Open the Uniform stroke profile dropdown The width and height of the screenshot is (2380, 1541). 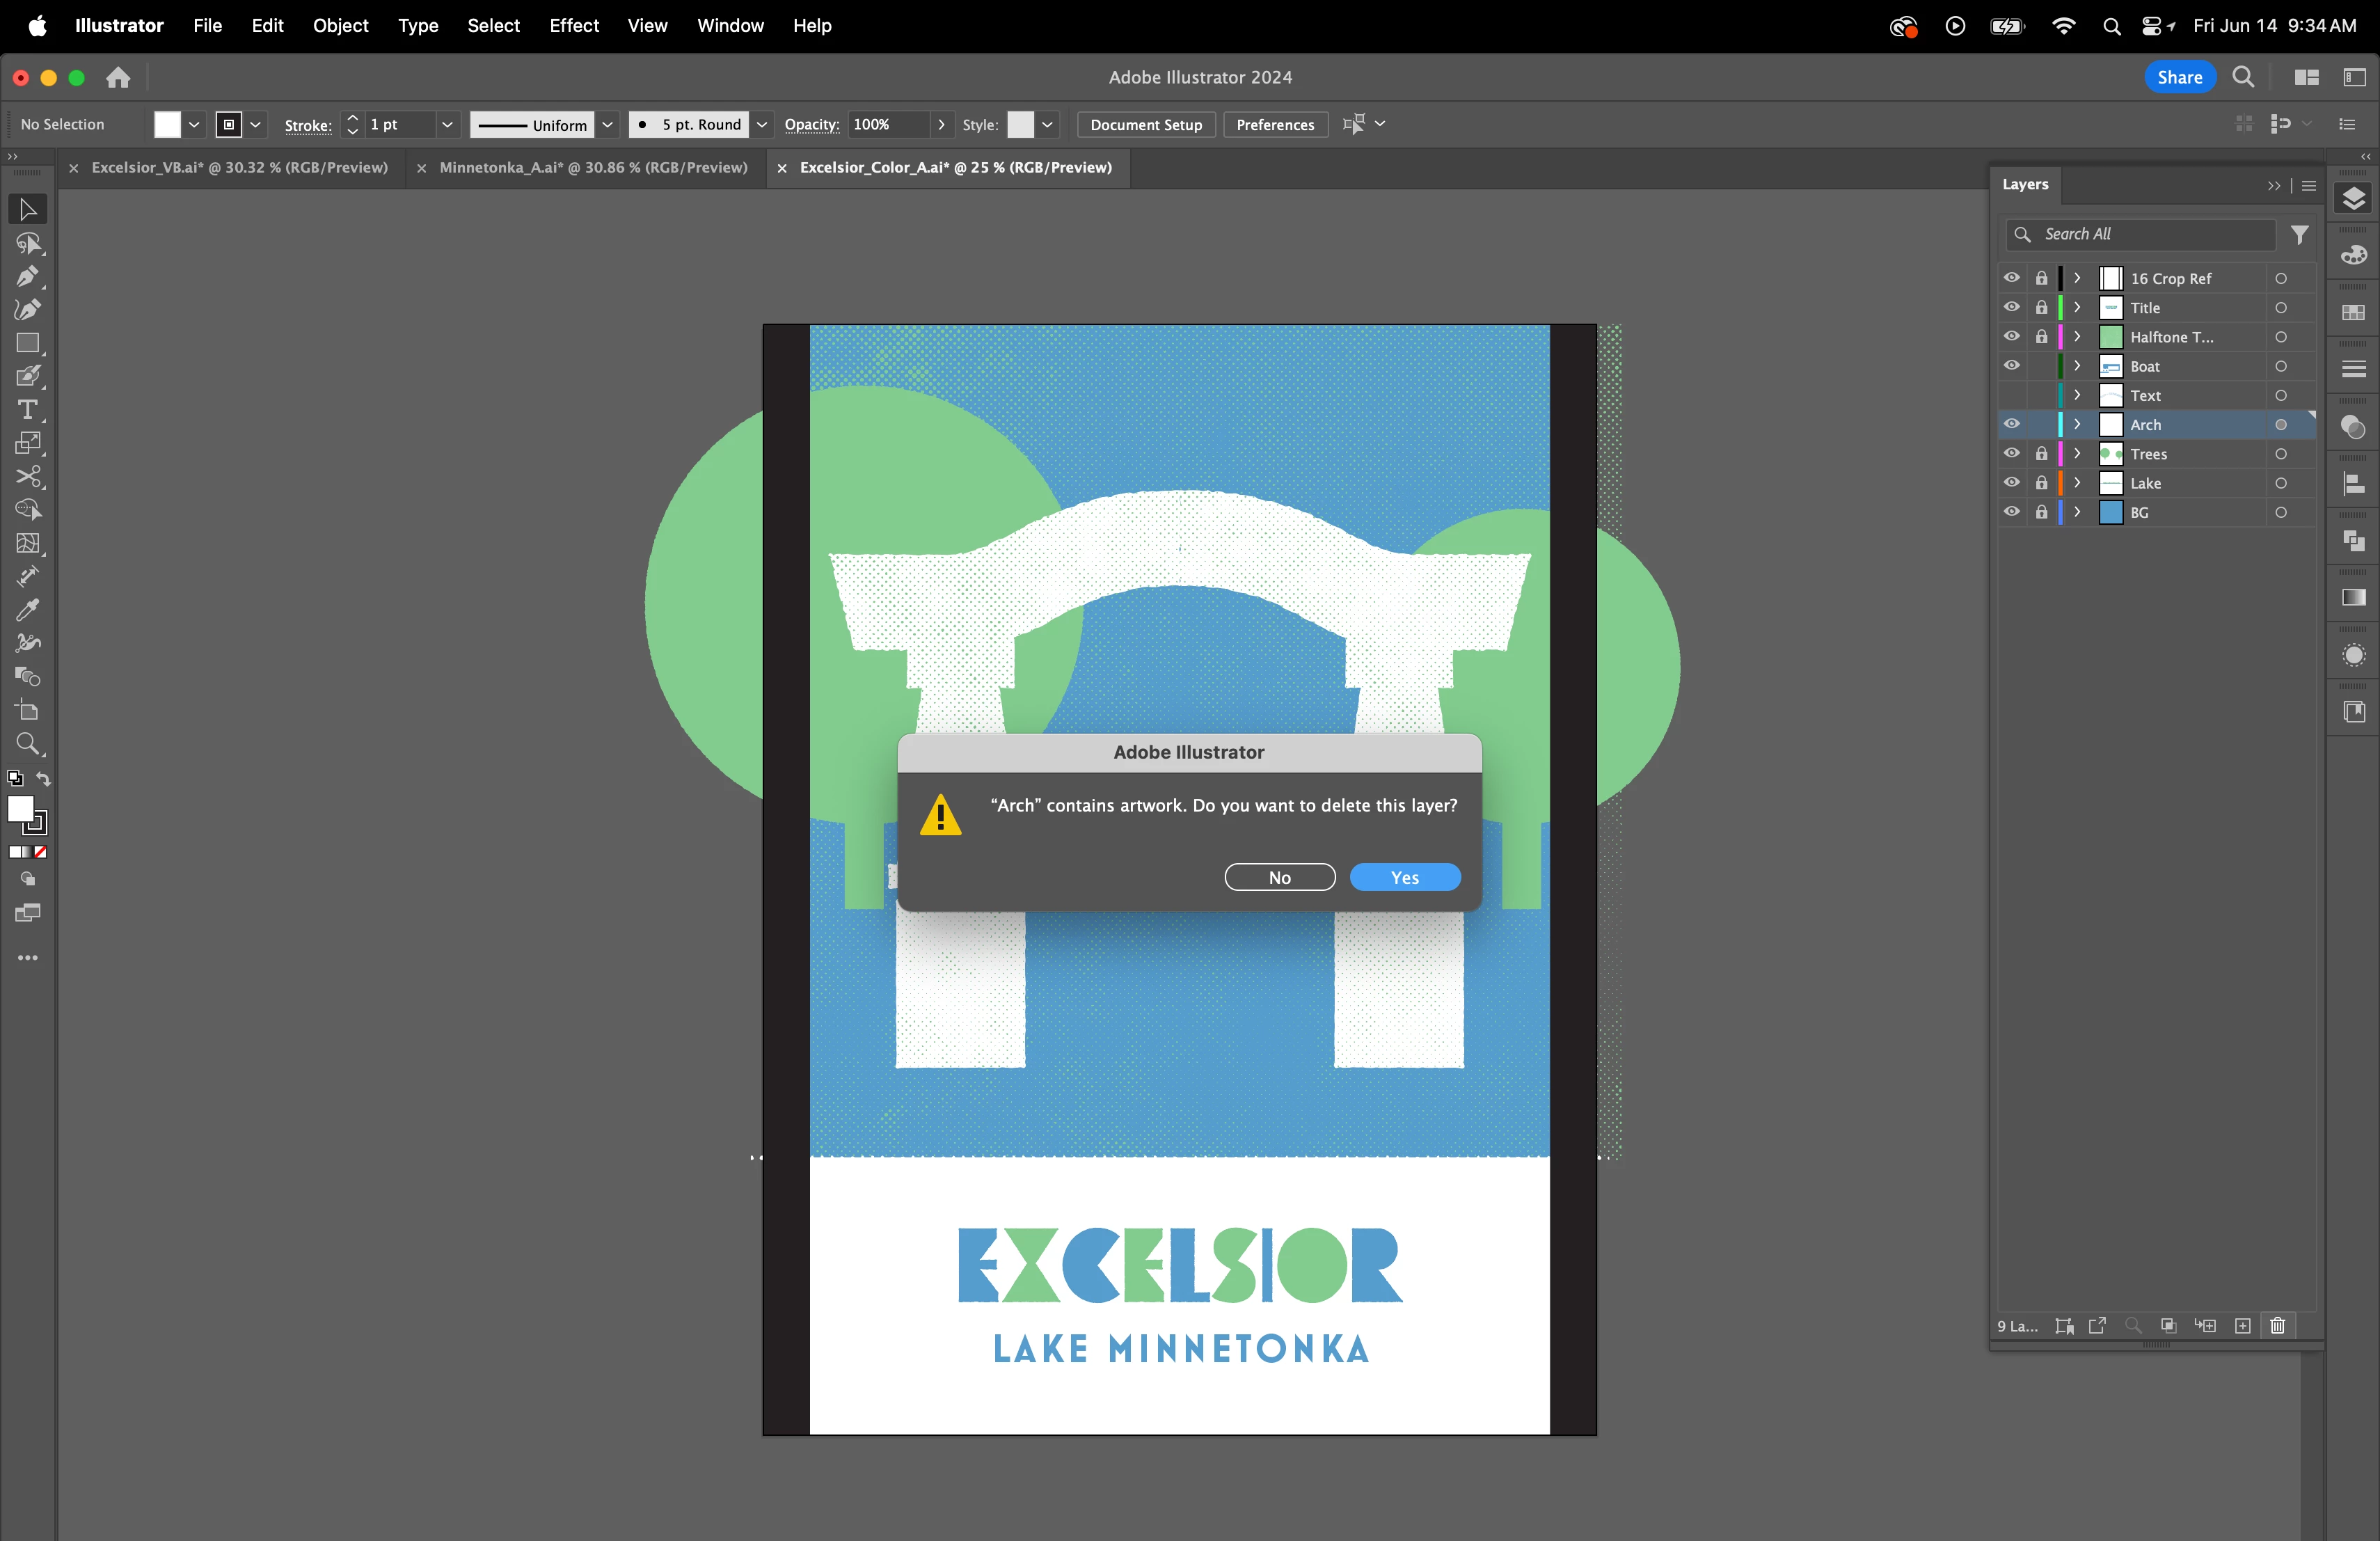[x=607, y=124]
